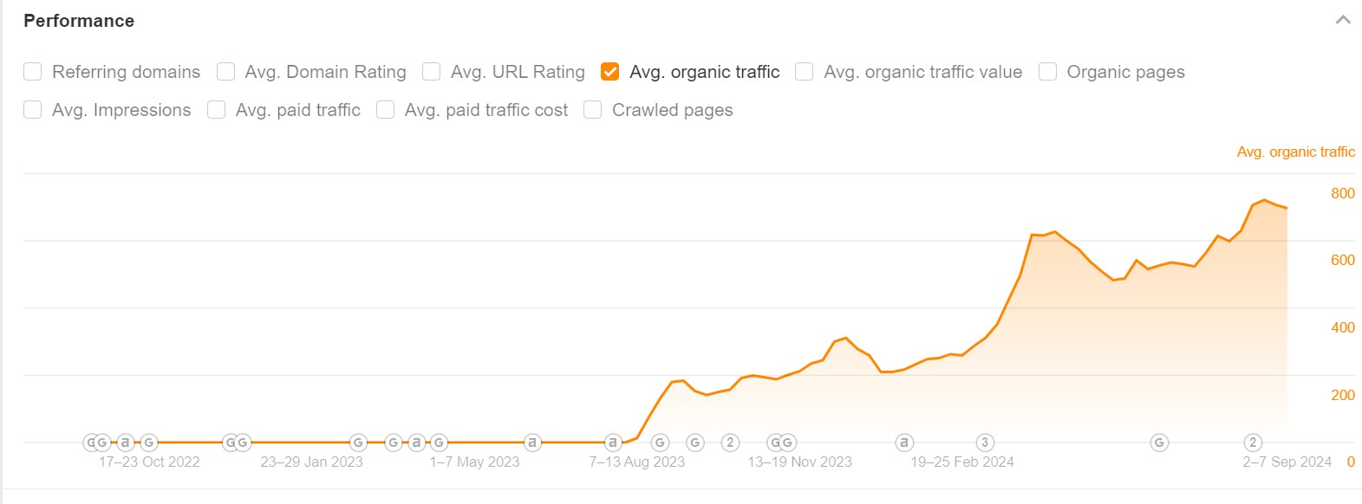
Task: Uncheck the Avg. organic traffic checkbox
Action: (x=610, y=72)
